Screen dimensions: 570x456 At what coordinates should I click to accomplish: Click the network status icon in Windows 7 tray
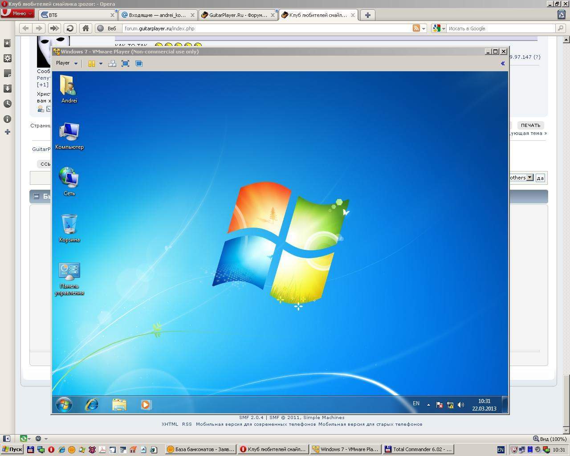(x=450, y=405)
